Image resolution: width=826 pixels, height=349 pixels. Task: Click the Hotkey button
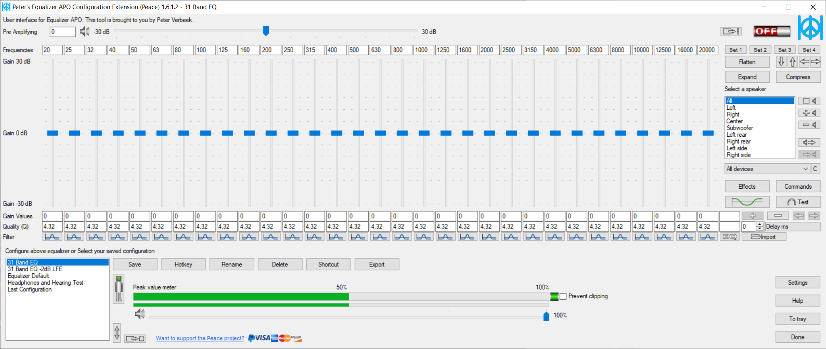click(183, 264)
